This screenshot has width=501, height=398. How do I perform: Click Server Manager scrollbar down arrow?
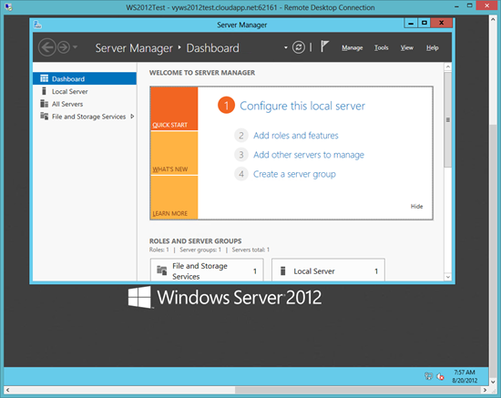[x=448, y=277]
